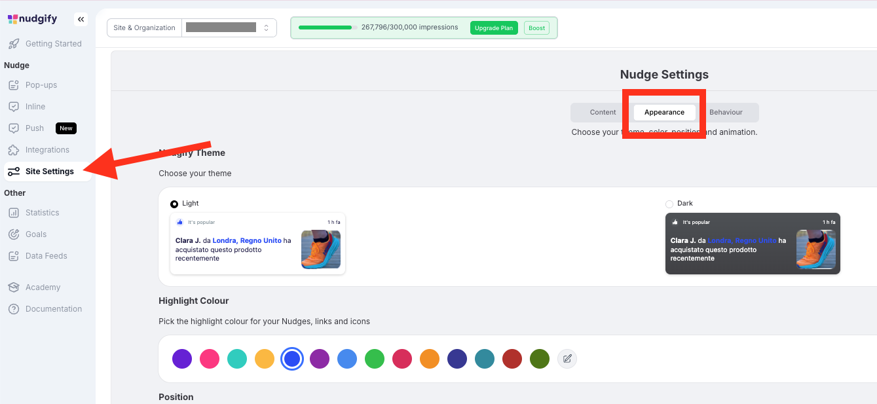Pick the purple magenta colour swatch
This screenshot has height=404, width=877.
[x=320, y=359]
